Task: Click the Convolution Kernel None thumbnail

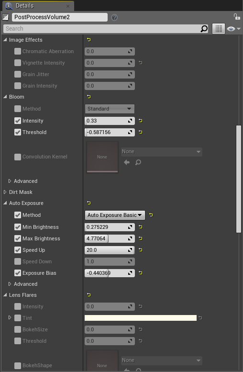Action: coord(102,157)
